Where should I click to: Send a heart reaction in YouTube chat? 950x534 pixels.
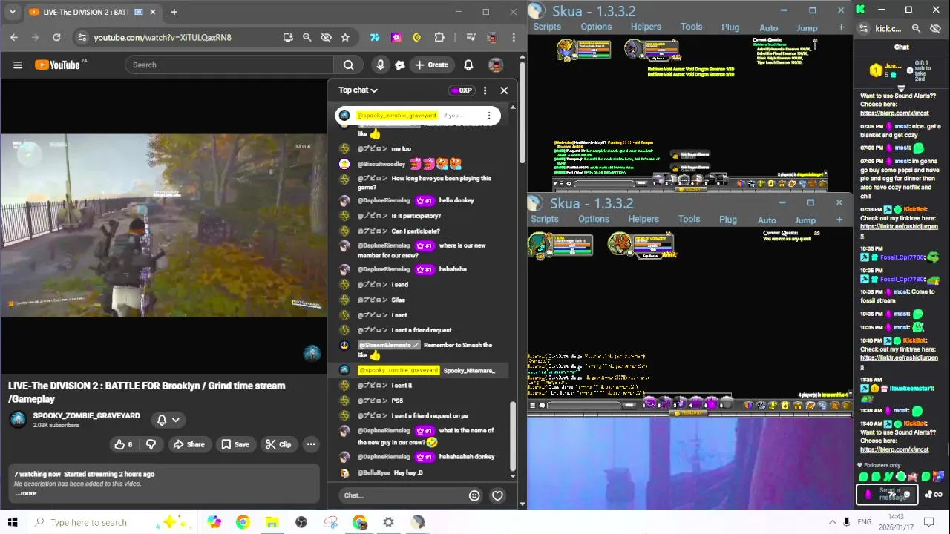pyautogui.click(x=497, y=495)
